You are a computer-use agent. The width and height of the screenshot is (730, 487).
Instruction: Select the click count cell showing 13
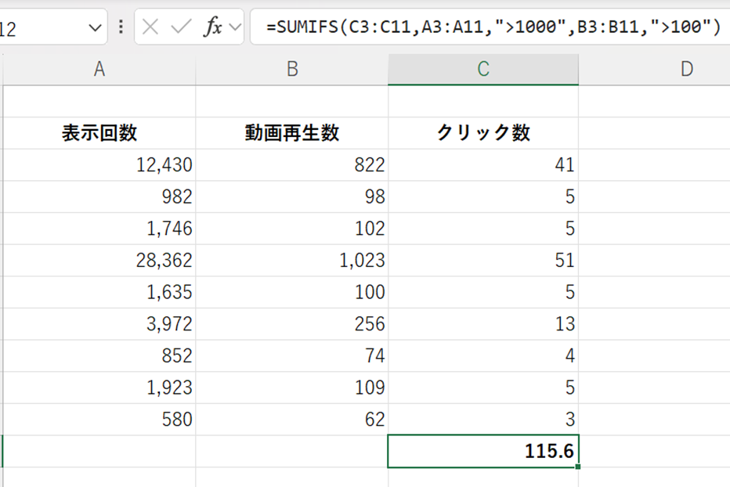(x=483, y=324)
